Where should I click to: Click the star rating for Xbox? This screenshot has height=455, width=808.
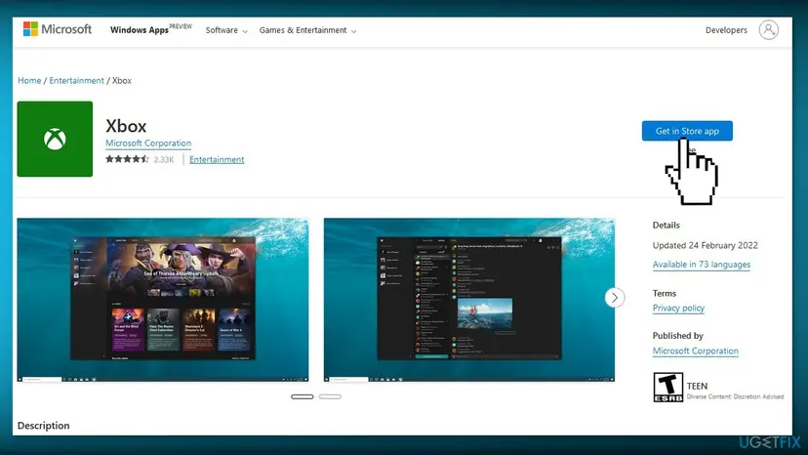pyautogui.click(x=127, y=159)
